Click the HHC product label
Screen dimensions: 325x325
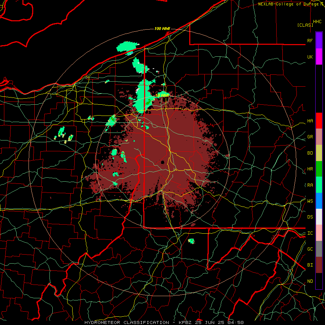pos(317,22)
